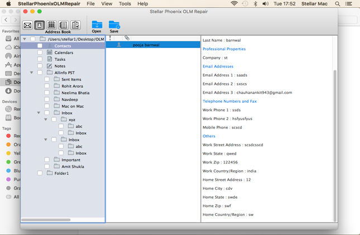Select the Address Book view icon
Viewport: 360px width, 235px height.
(x=39, y=25)
